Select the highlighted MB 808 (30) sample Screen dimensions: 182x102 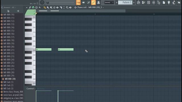coord(10,79)
